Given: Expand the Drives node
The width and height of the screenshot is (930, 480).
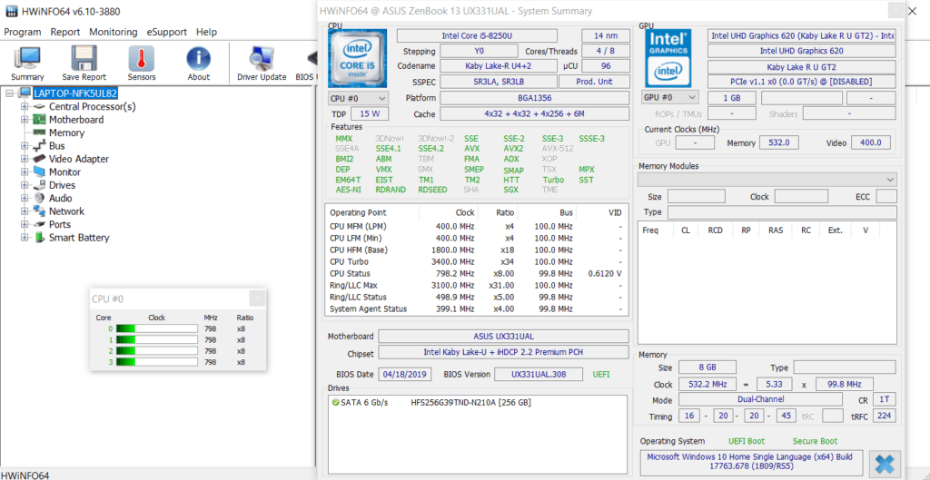Looking at the screenshot, I should click(x=25, y=185).
